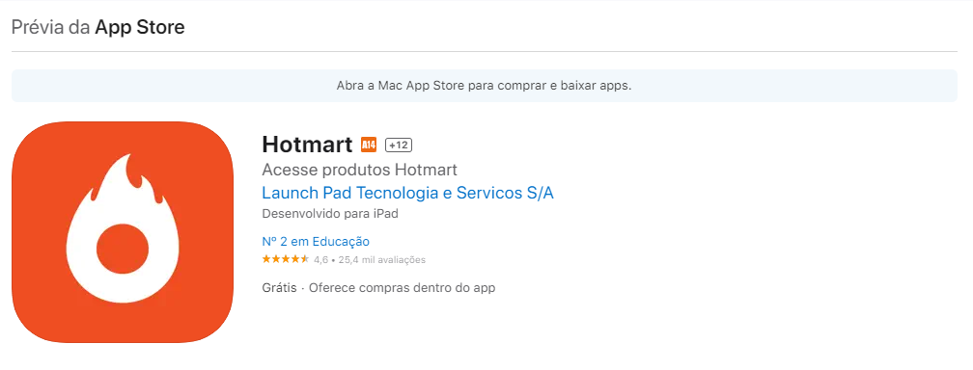Click the Desenvolvido para iPad label

(330, 214)
